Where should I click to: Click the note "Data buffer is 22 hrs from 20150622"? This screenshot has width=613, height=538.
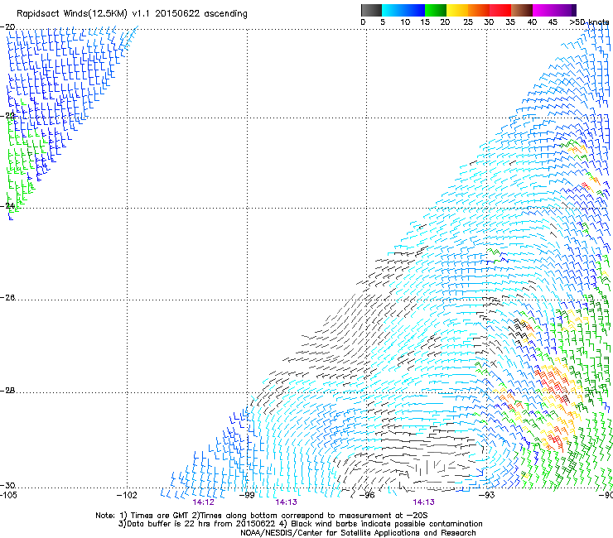point(200,524)
